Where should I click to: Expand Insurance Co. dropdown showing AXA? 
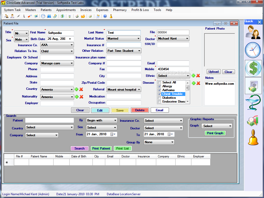57,45
